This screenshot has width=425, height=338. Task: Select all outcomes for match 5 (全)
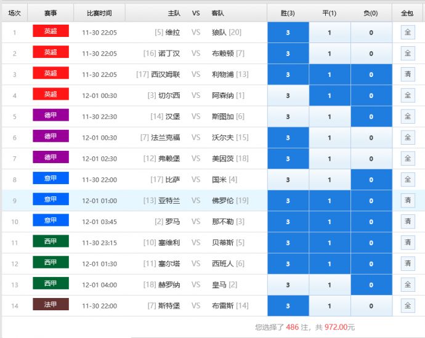pyautogui.click(x=408, y=116)
